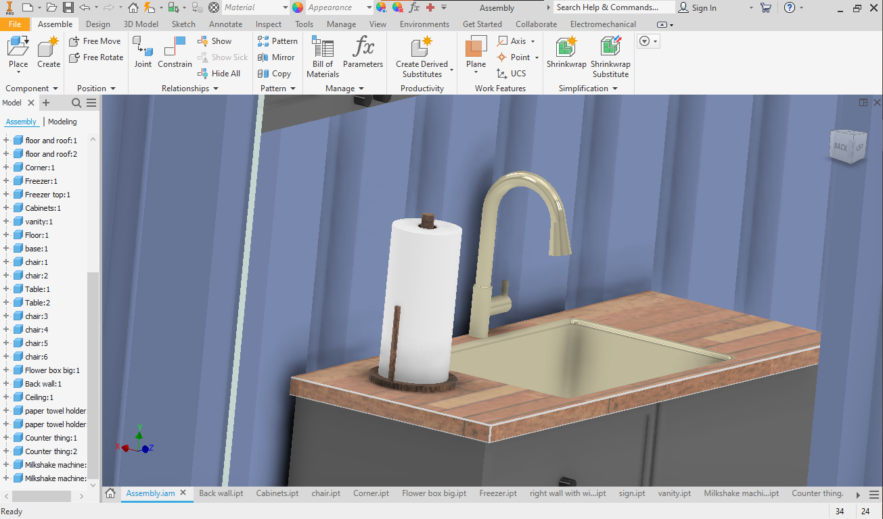Expand the Cabinets:1 tree node

pos(6,208)
